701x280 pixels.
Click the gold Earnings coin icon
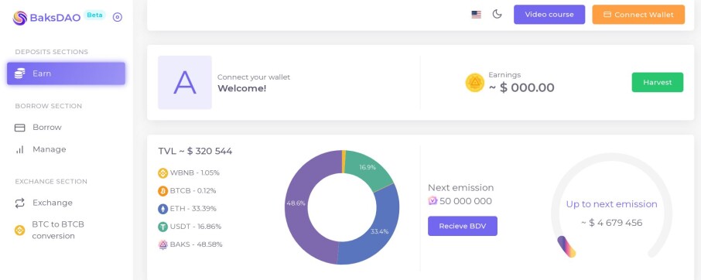tap(475, 83)
